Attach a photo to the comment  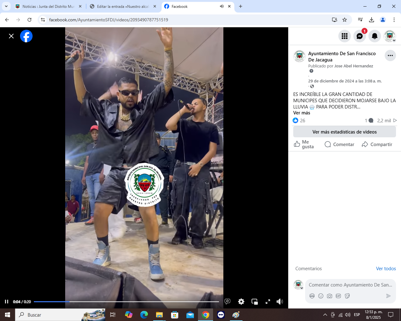pyautogui.click(x=330, y=296)
